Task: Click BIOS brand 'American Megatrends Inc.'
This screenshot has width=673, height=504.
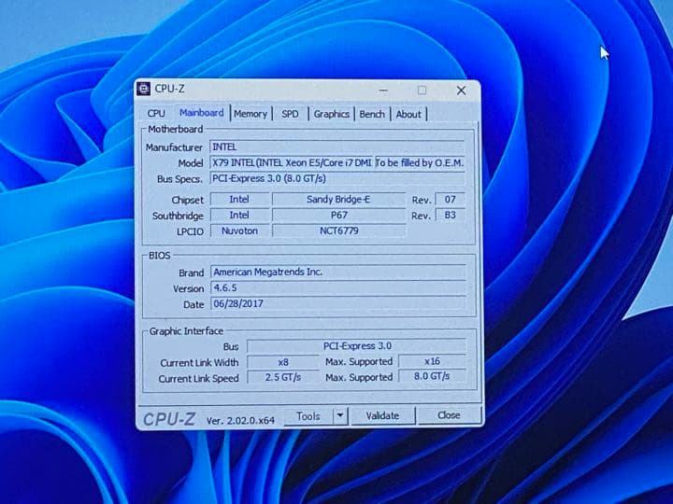Action: pos(337,273)
